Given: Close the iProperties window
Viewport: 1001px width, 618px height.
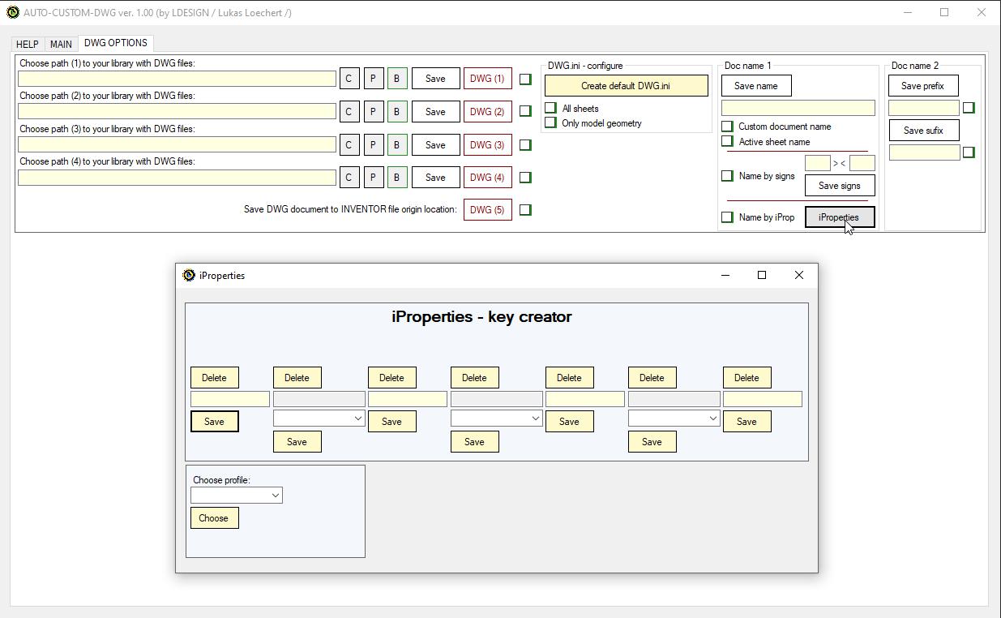Looking at the screenshot, I should (799, 275).
